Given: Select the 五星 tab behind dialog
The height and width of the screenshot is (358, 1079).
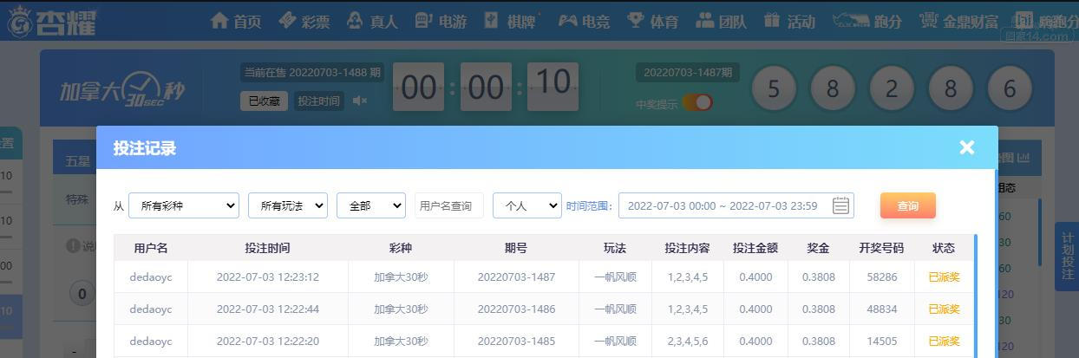Looking at the screenshot, I should coord(77,160).
